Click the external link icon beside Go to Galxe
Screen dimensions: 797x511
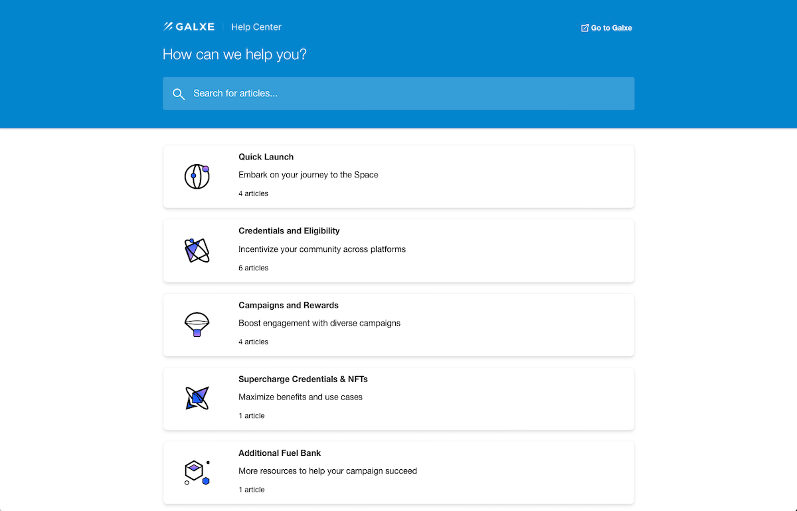pos(584,28)
